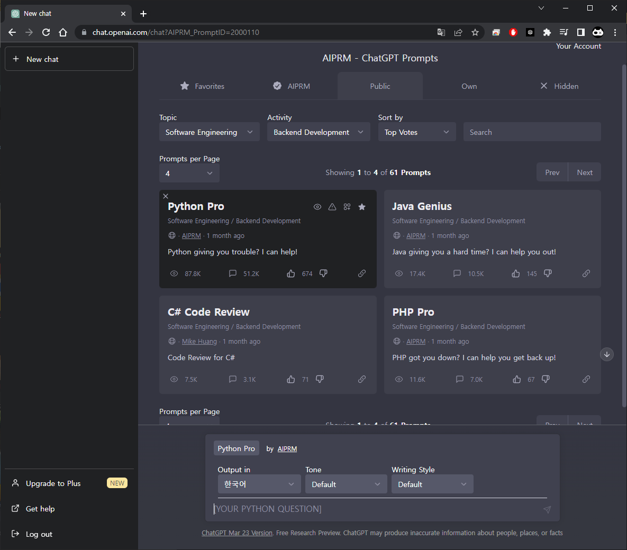627x550 pixels.
Task: Upvote the Python Pro prompt
Action: point(290,273)
